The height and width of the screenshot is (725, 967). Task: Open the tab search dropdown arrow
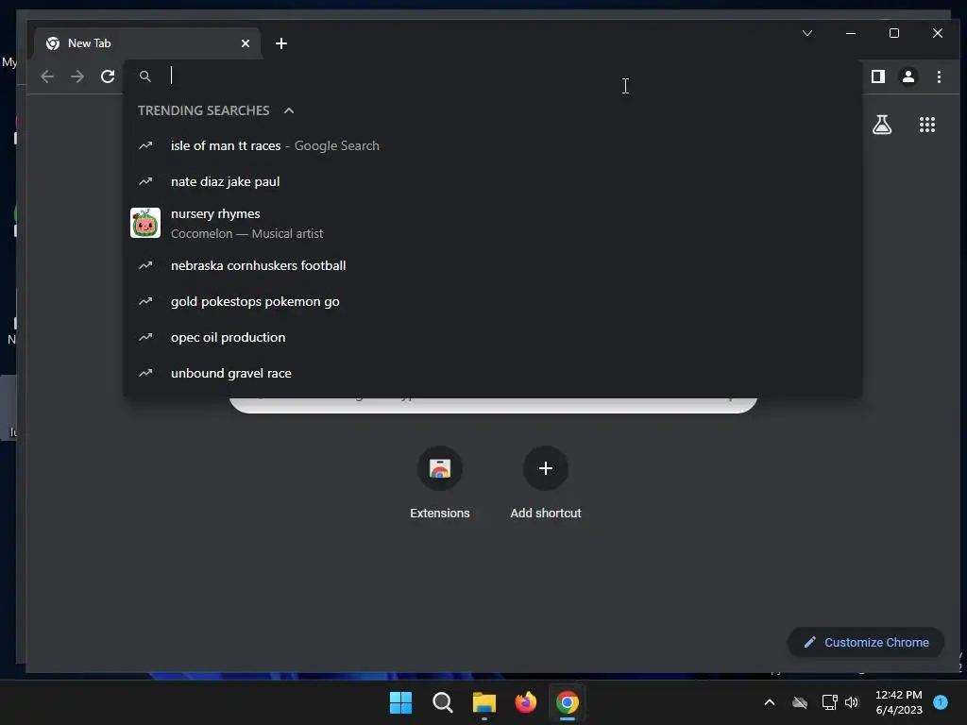pyautogui.click(x=807, y=33)
